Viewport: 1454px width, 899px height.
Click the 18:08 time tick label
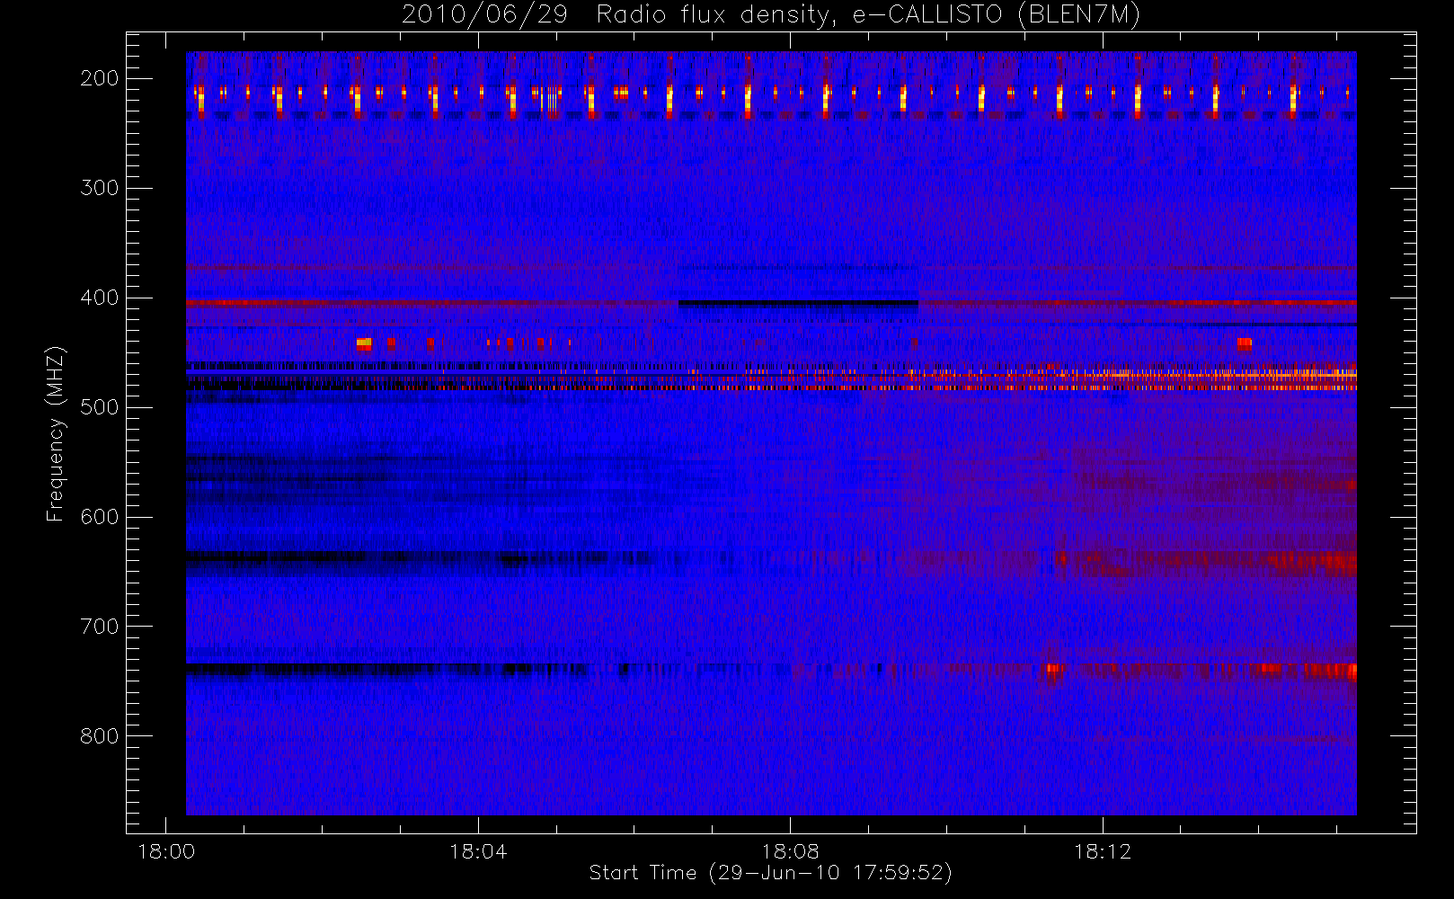(x=790, y=851)
